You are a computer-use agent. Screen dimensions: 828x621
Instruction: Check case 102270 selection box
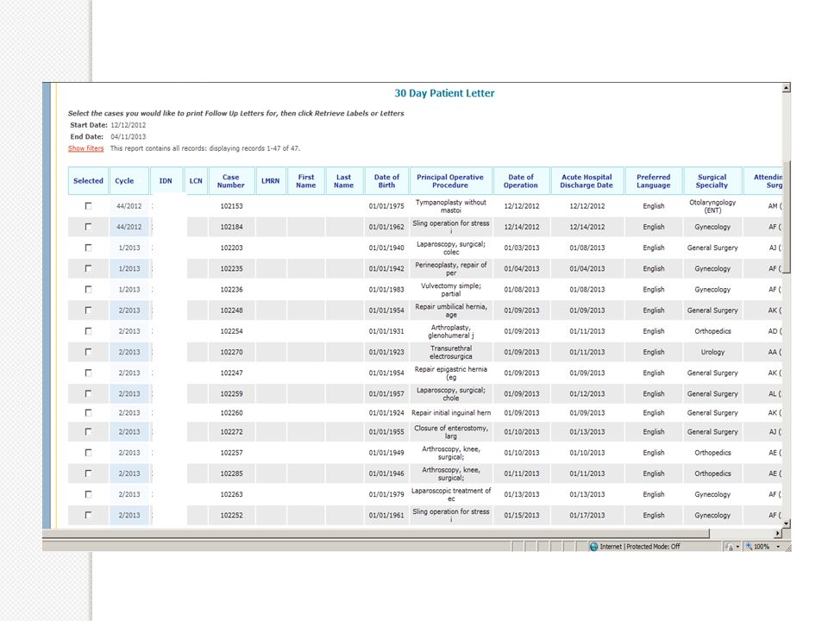(88, 352)
